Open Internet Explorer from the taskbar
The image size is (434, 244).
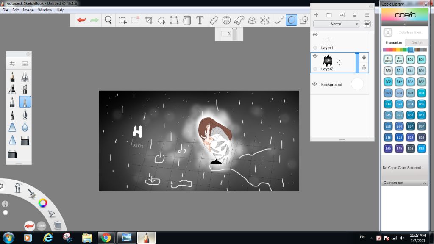click(48, 238)
